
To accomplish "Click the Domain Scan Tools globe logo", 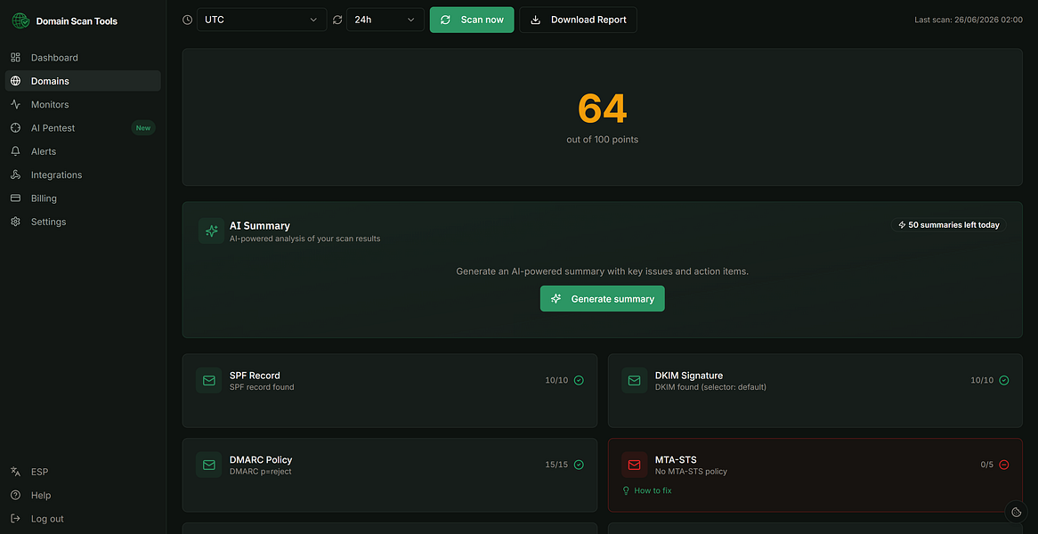I will click(20, 20).
